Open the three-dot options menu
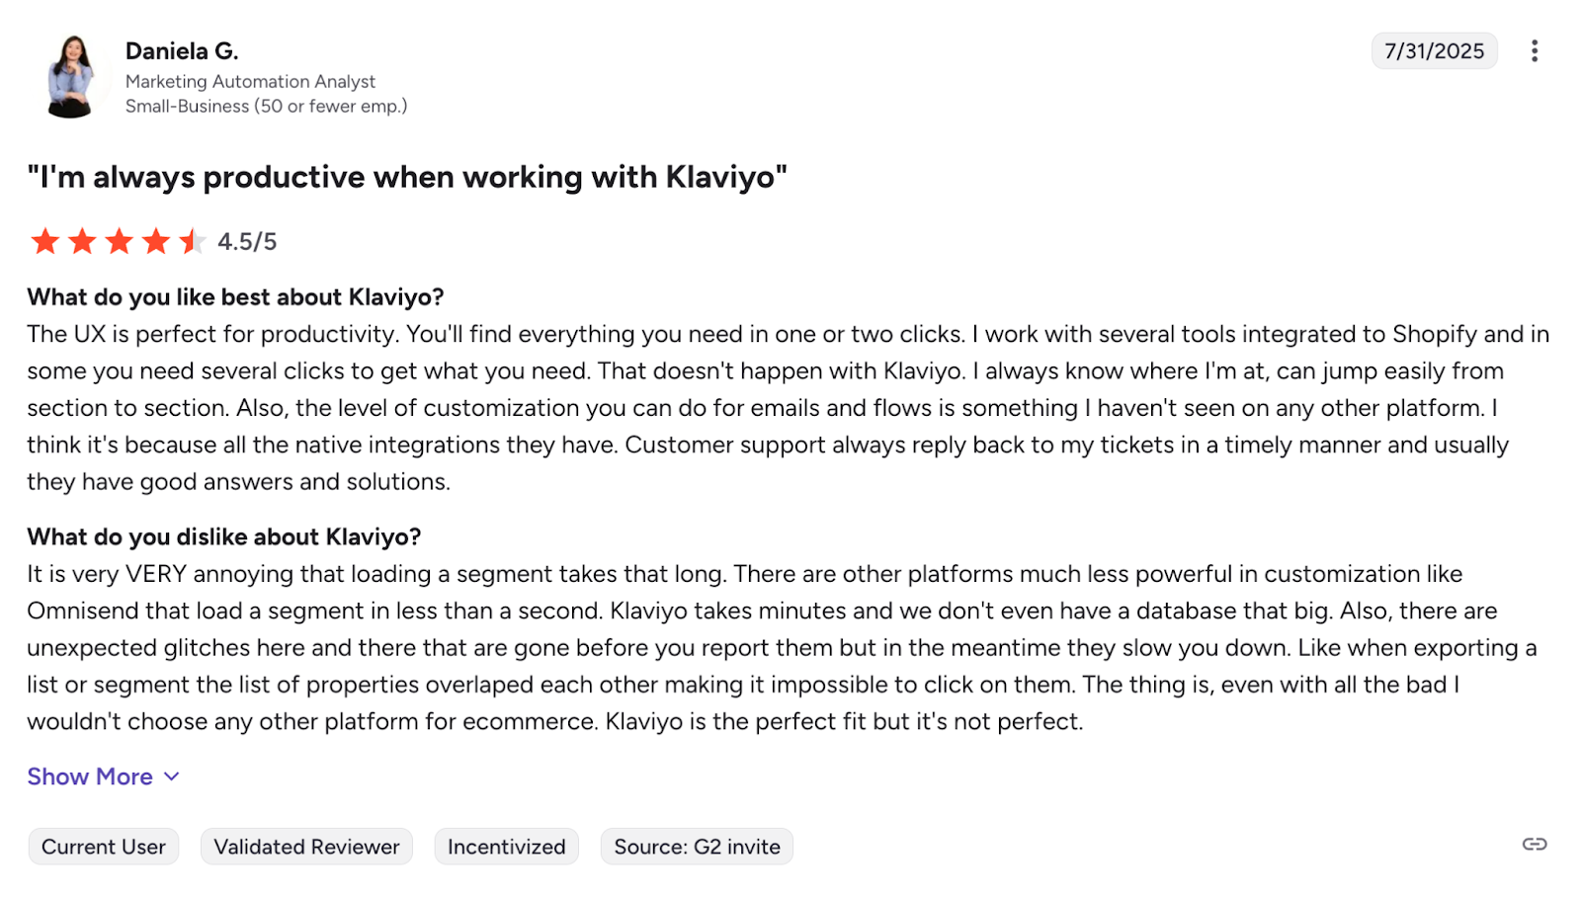 click(x=1535, y=50)
